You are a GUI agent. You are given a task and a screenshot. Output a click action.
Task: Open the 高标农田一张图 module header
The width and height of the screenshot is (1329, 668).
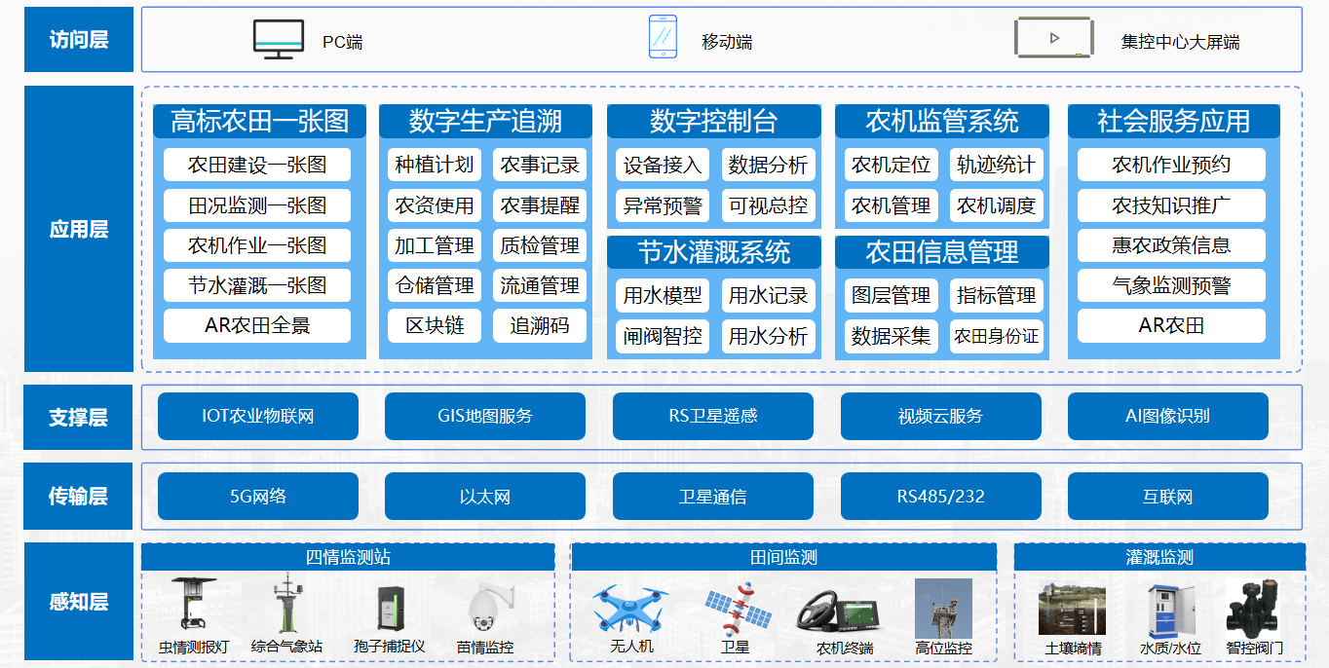click(x=260, y=121)
